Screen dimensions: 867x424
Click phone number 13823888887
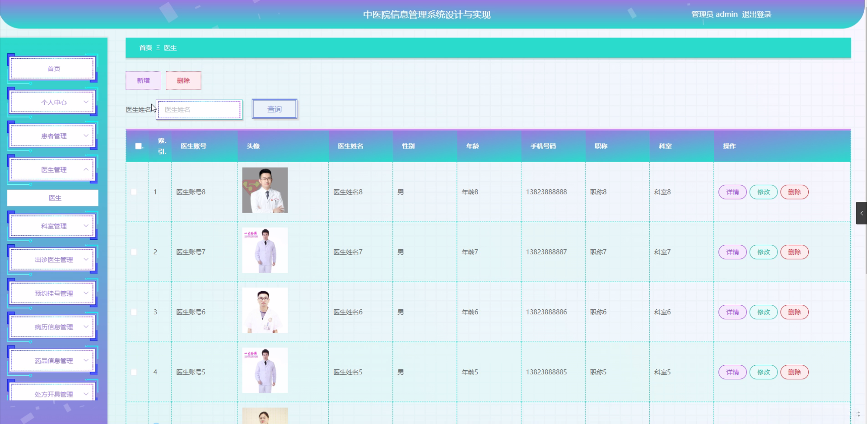pyautogui.click(x=546, y=252)
